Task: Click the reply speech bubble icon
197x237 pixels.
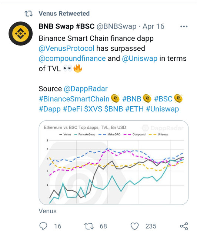Action: [x=43, y=226]
